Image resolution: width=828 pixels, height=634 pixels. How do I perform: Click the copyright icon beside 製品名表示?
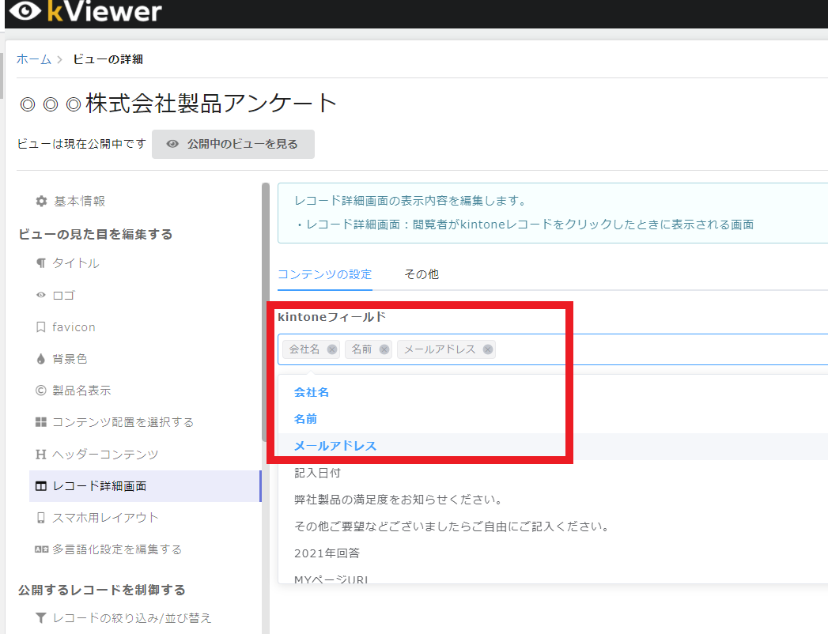[41, 391]
